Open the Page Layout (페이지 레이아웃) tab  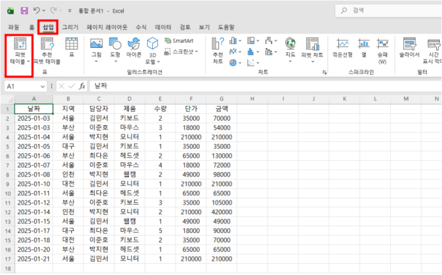[x=107, y=27]
